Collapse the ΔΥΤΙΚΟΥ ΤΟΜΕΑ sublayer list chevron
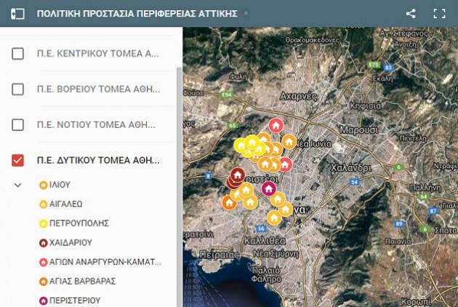The width and height of the screenshot is (458, 307). [x=18, y=185]
